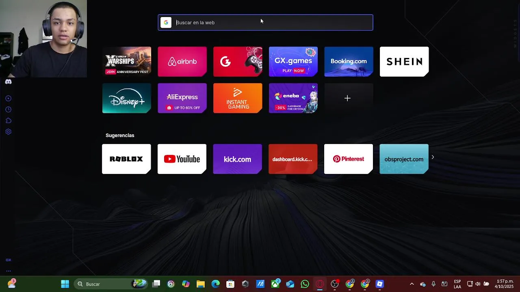520x292 pixels.
Task: Open the kick.com suggestion tile
Action: 237,159
